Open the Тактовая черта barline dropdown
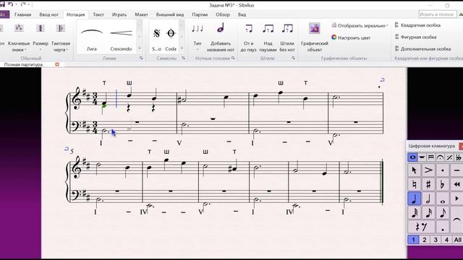Viewport: 463px width, 260px height. point(61,37)
